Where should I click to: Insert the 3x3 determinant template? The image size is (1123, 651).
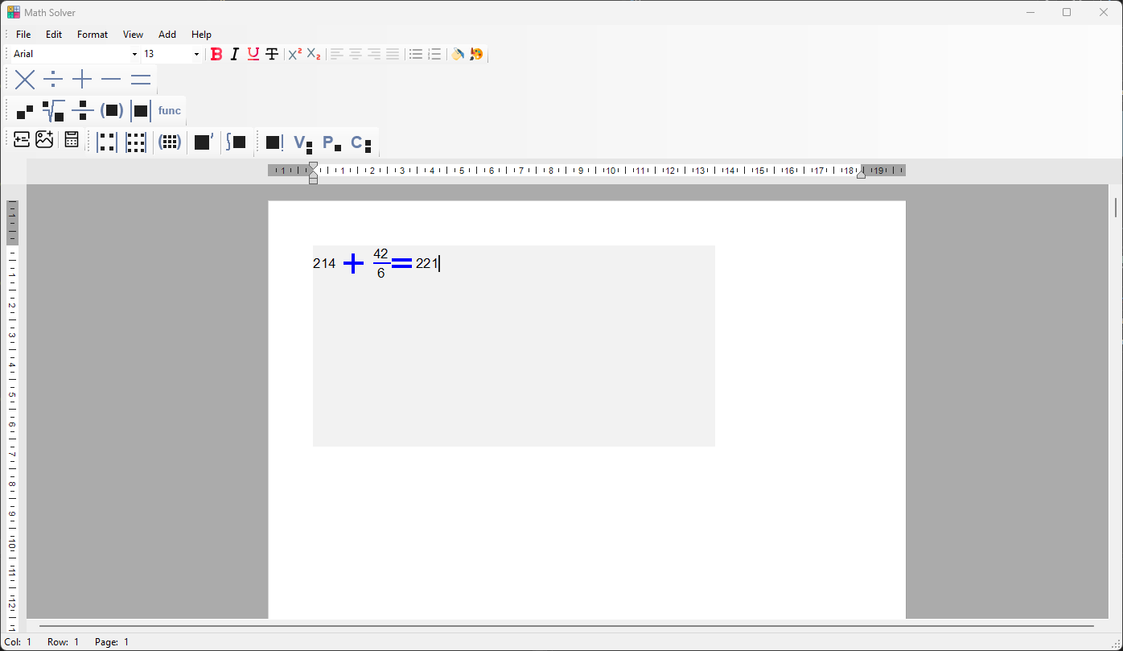(135, 142)
